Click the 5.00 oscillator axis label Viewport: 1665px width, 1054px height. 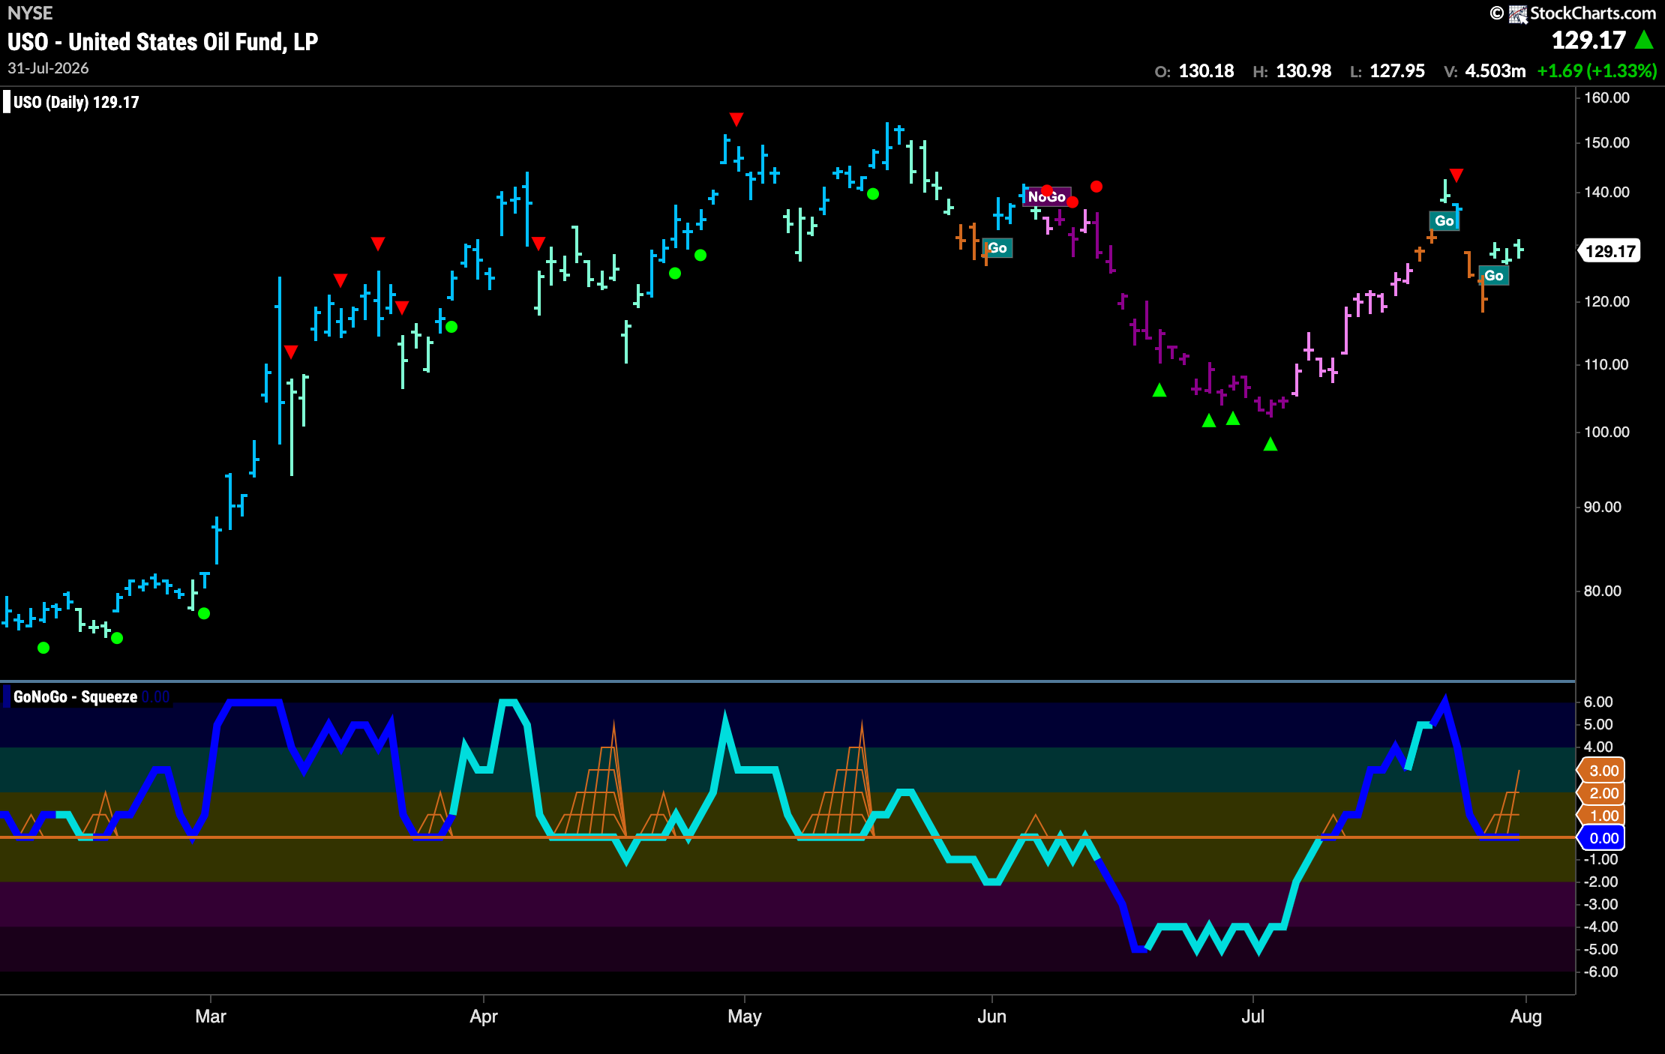(1598, 724)
